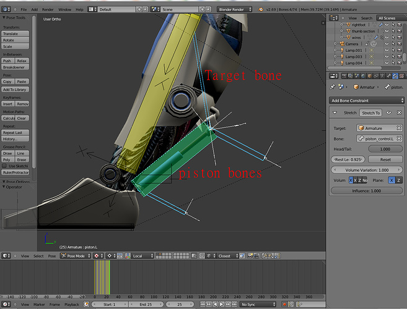Click the Translate button
Image resolution: width=407 pixels, height=309 pixels.
click(x=15, y=33)
